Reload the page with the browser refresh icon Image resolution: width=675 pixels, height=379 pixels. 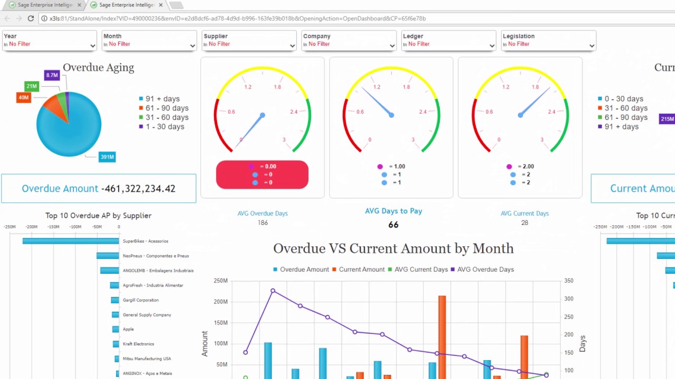(31, 18)
